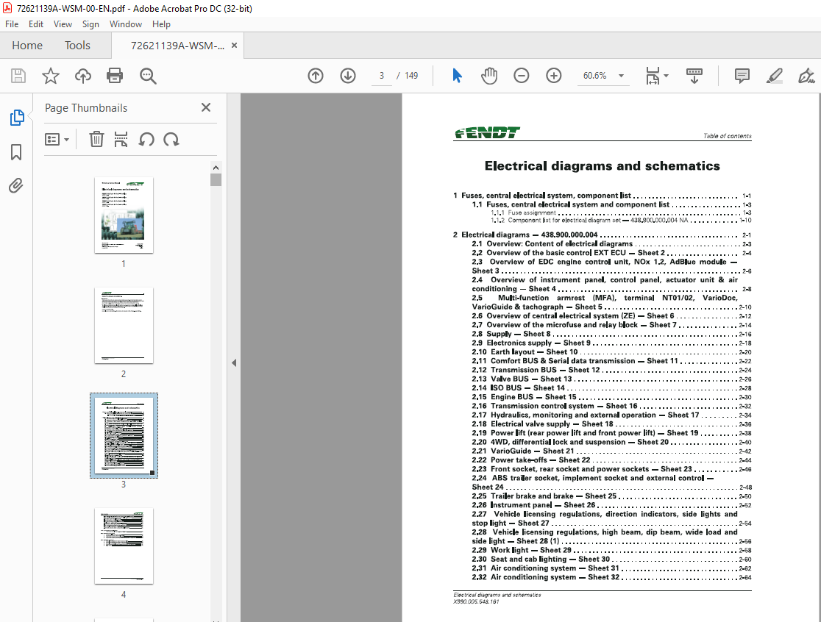Image resolution: width=821 pixels, height=622 pixels.
Task: Upload the file to cloud storage
Action: [82, 76]
